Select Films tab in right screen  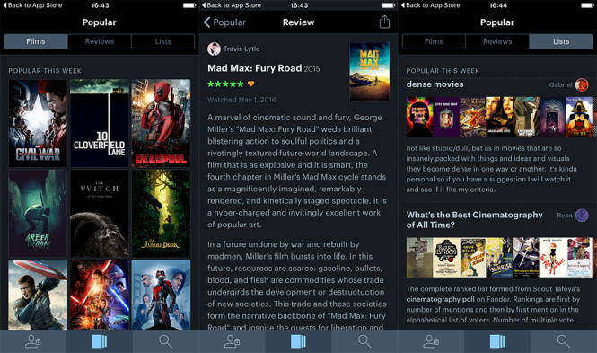pos(434,41)
